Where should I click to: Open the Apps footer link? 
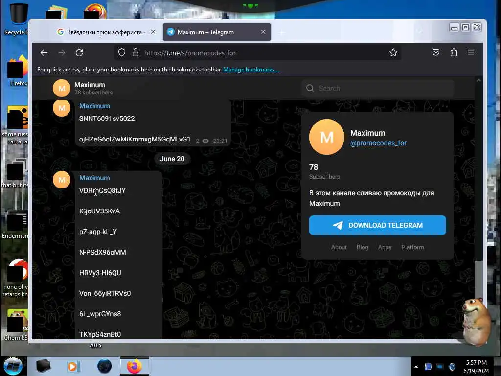pyautogui.click(x=385, y=247)
